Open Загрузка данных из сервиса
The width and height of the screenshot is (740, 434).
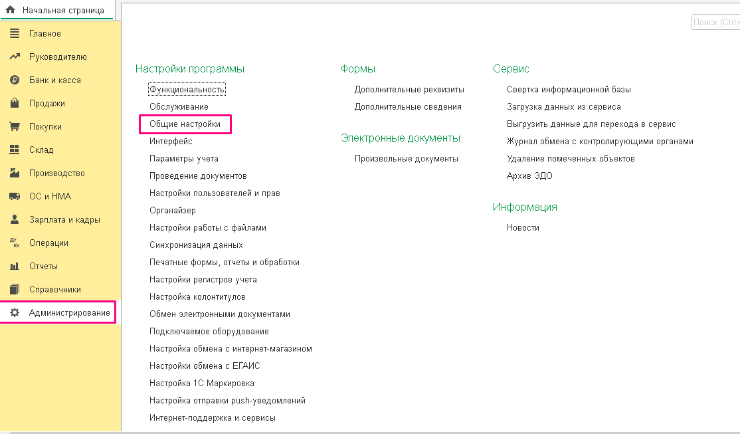pos(564,107)
